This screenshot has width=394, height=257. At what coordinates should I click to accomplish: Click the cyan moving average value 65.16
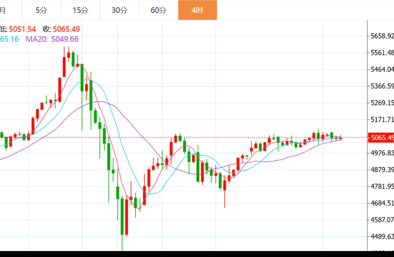click(10, 39)
